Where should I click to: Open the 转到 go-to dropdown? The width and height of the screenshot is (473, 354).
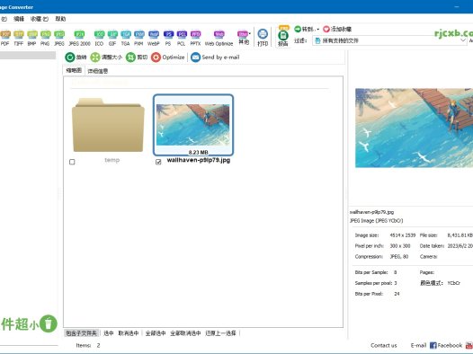[x=307, y=29]
